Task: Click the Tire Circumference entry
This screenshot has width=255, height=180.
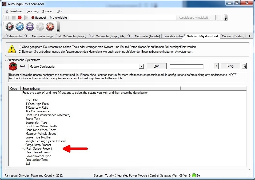Action: click(37, 111)
